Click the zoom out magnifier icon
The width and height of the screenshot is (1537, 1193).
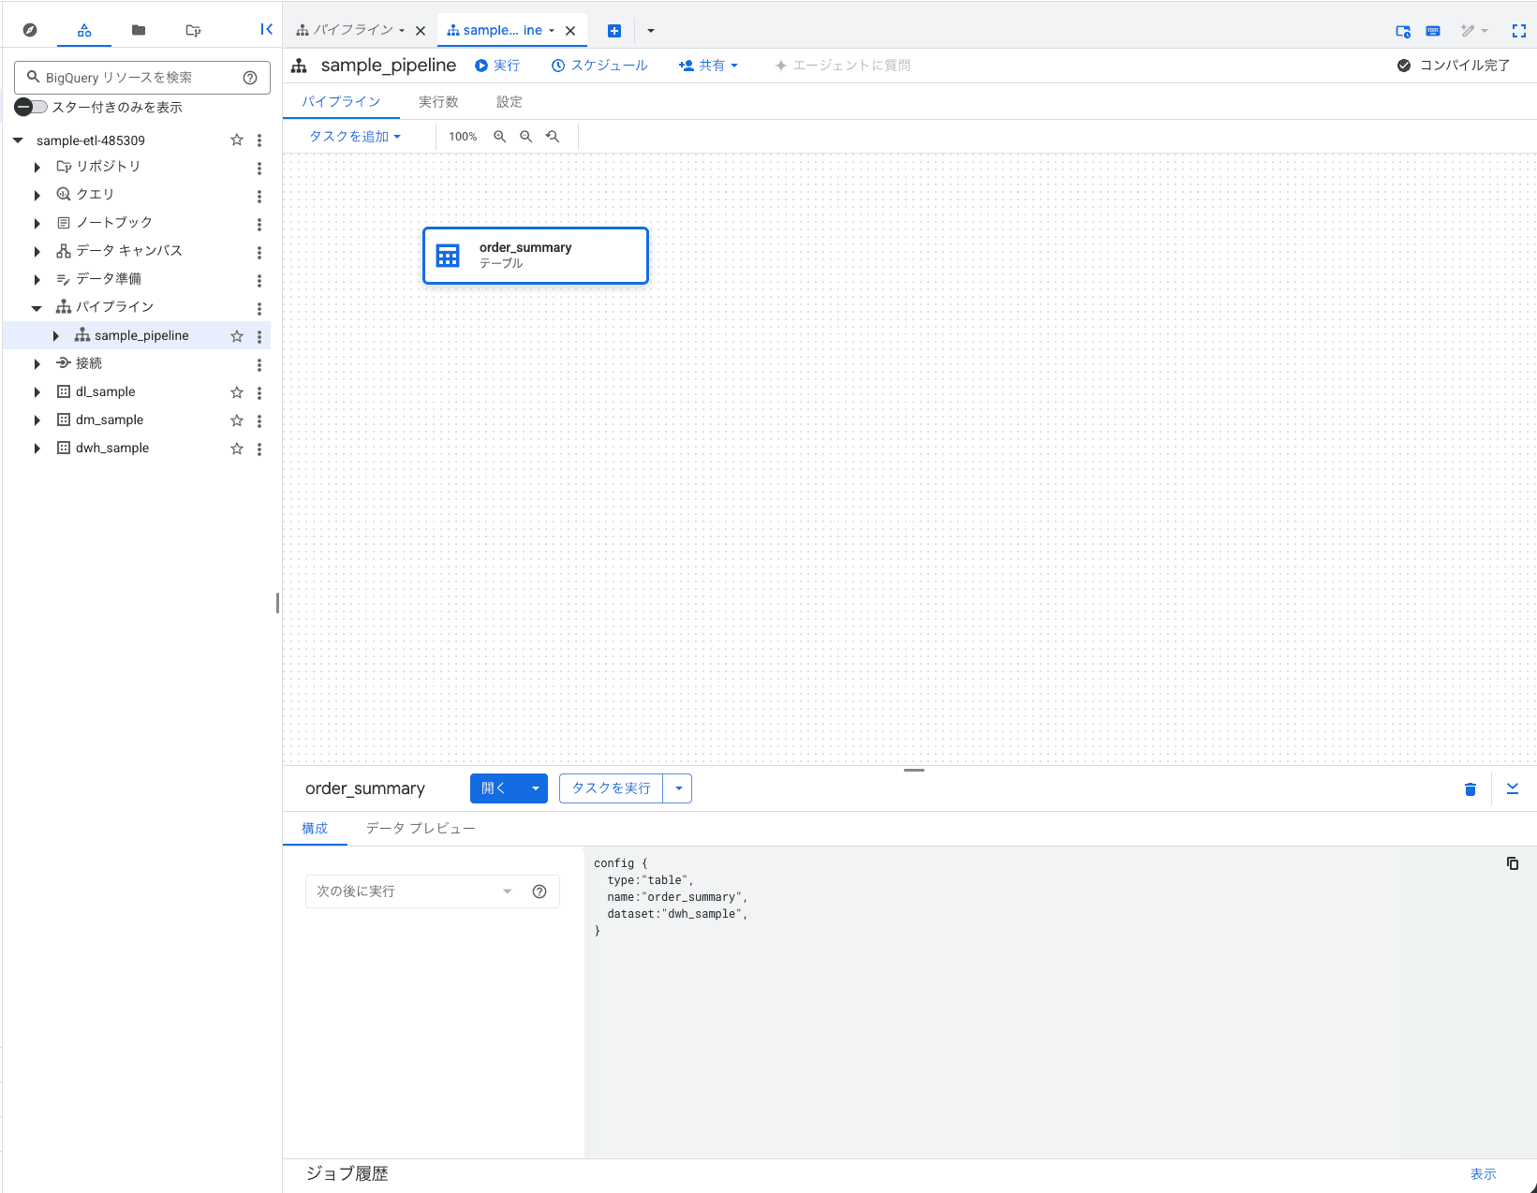pyautogui.click(x=526, y=137)
